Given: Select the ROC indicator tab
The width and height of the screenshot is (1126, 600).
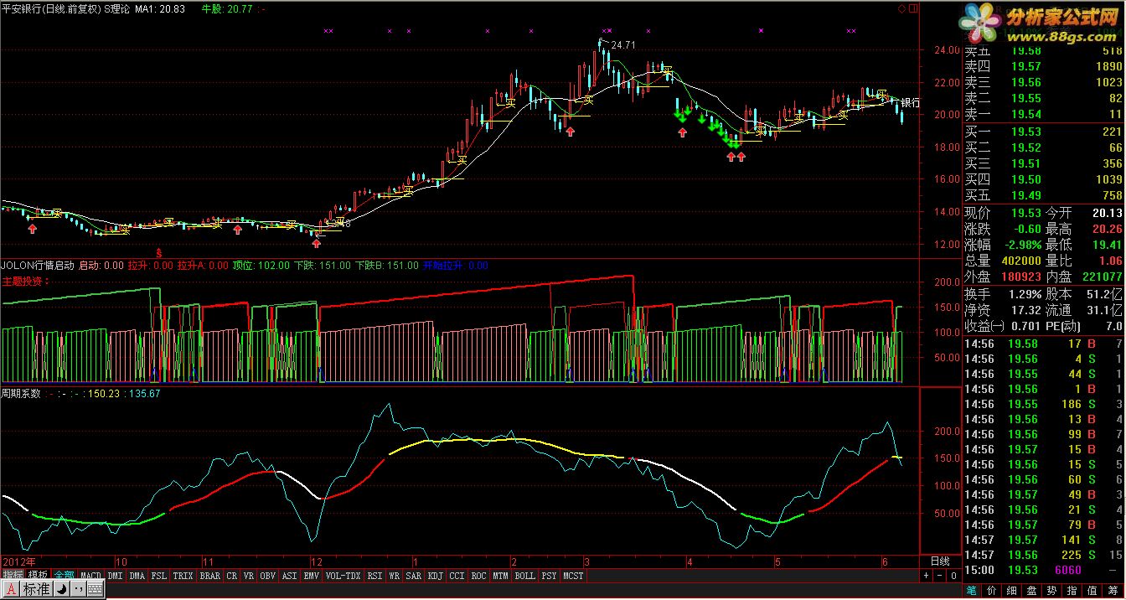Looking at the screenshot, I should (x=478, y=576).
